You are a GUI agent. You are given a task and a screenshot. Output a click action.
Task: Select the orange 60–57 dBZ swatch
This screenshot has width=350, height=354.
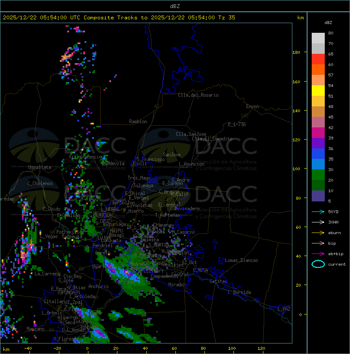[318, 69]
